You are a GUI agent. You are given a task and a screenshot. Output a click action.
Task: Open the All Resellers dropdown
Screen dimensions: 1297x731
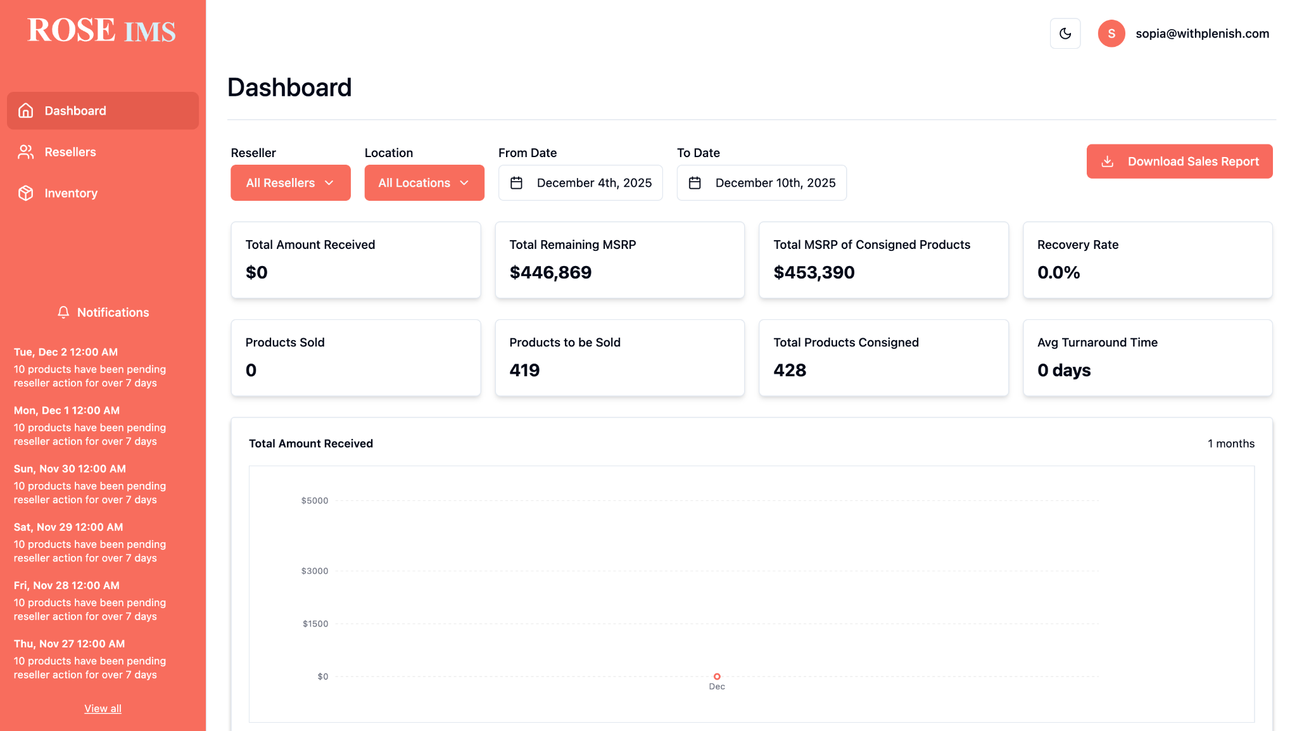click(x=290, y=182)
